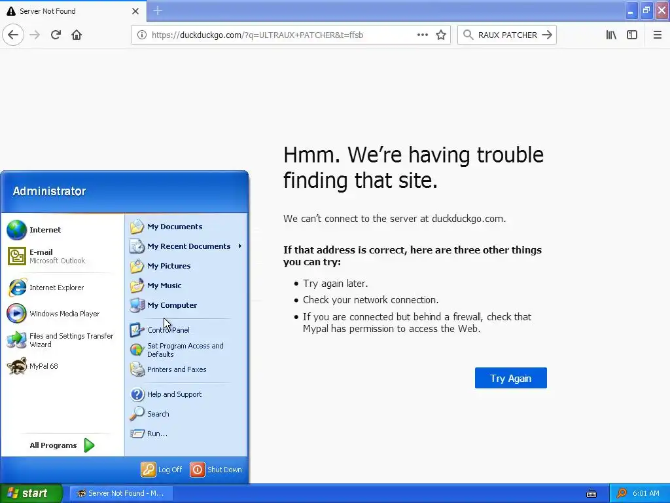Open Printers and Faxes
This screenshot has width=670, height=503.
(x=186, y=369)
